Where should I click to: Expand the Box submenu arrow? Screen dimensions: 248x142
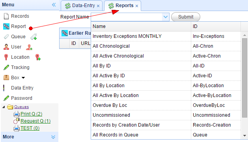(x=23, y=78)
